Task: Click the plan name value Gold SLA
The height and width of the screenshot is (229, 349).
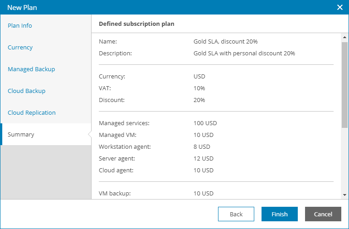Action: point(225,42)
